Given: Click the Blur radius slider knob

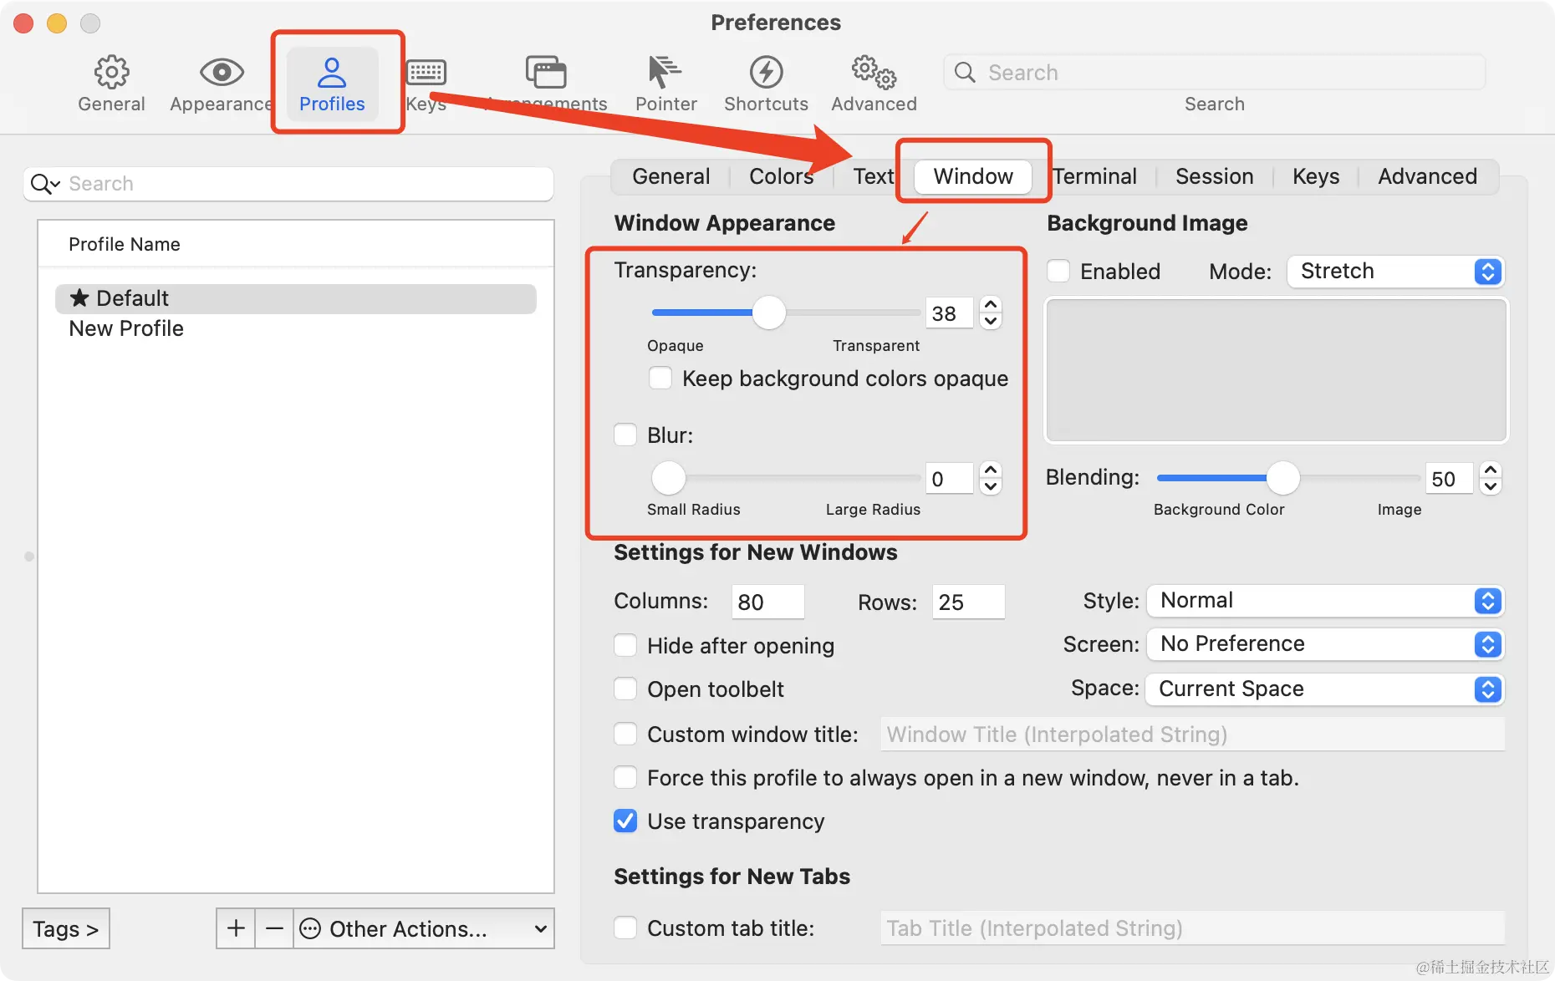Looking at the screenshot, I should pos(669,478).
